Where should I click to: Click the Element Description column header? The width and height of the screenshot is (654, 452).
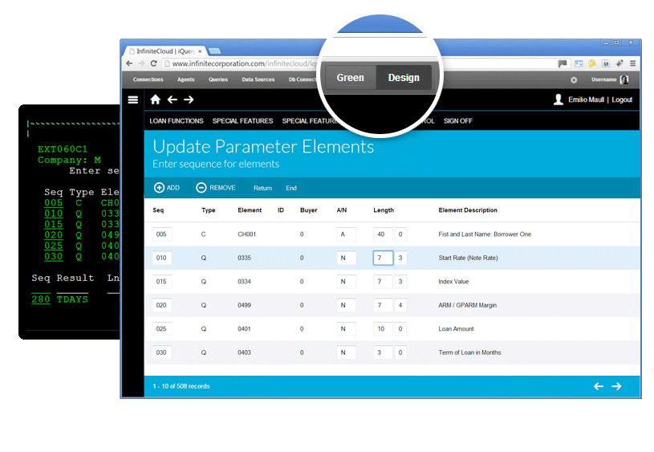[x=468, y=210]
